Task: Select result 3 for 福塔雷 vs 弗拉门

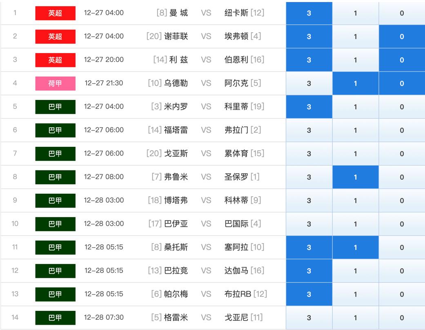Action: click(x=309, y=130)
